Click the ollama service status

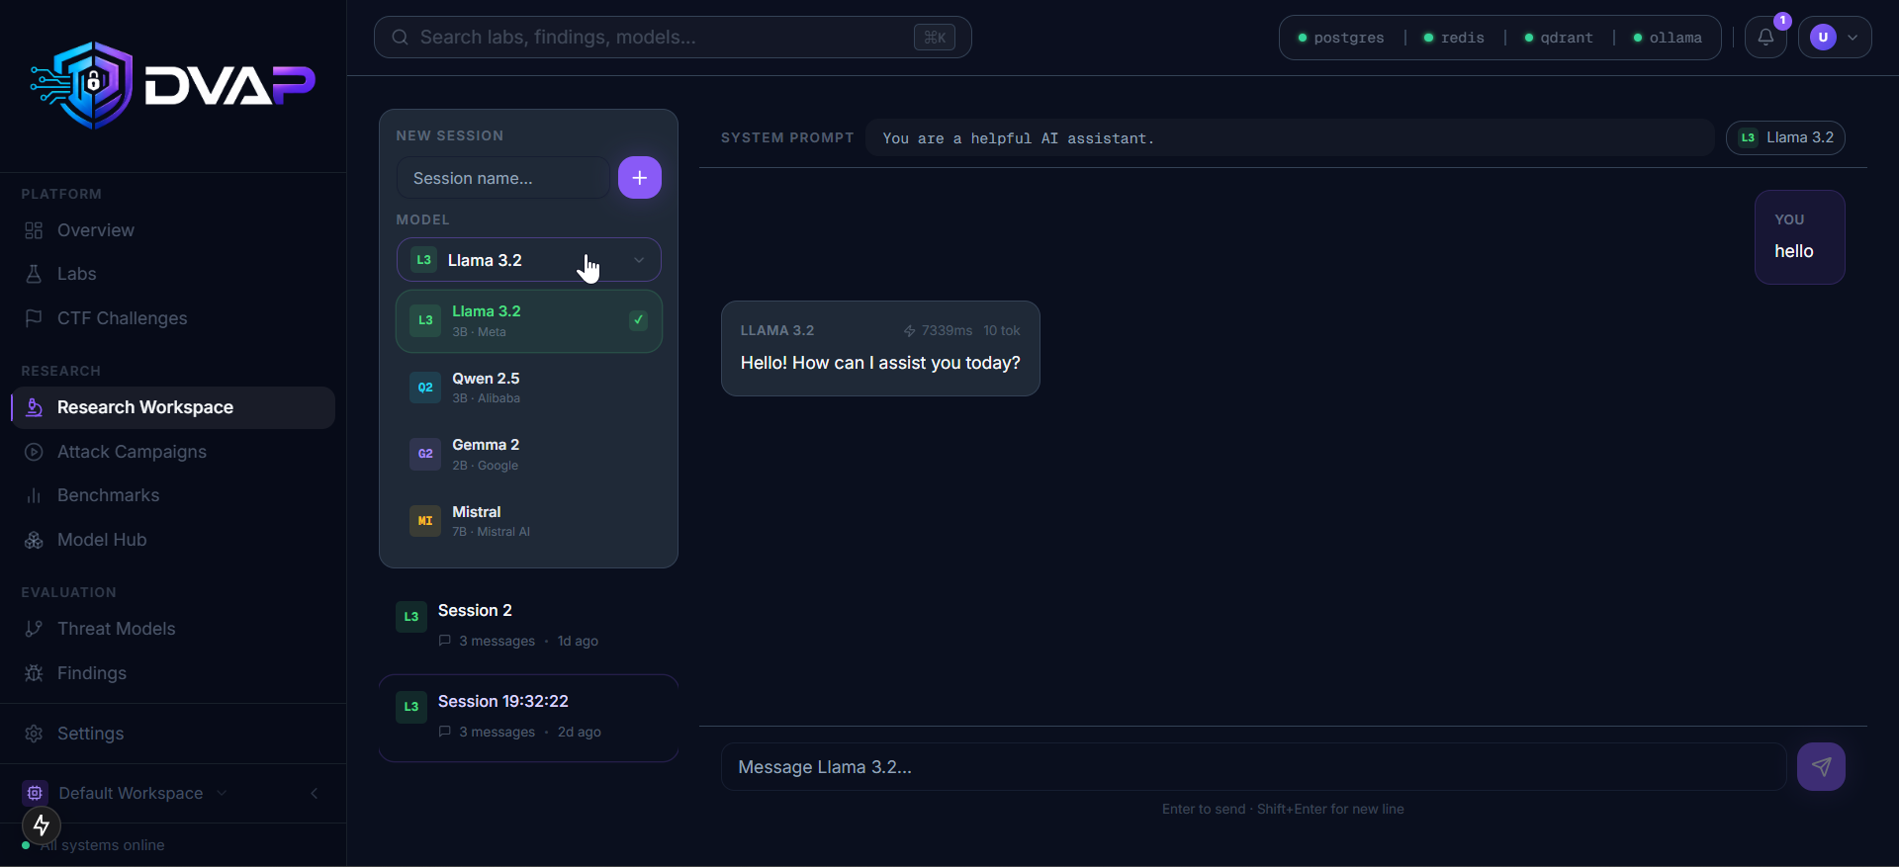click(1668, 38)
